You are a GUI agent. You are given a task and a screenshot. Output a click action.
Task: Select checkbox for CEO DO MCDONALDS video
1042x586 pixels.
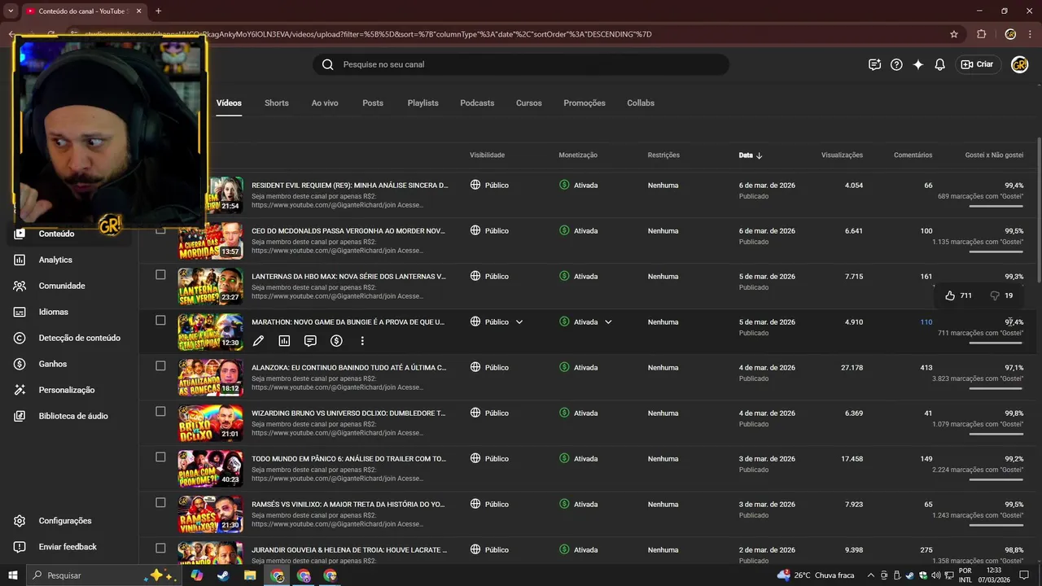coord(160,230)
